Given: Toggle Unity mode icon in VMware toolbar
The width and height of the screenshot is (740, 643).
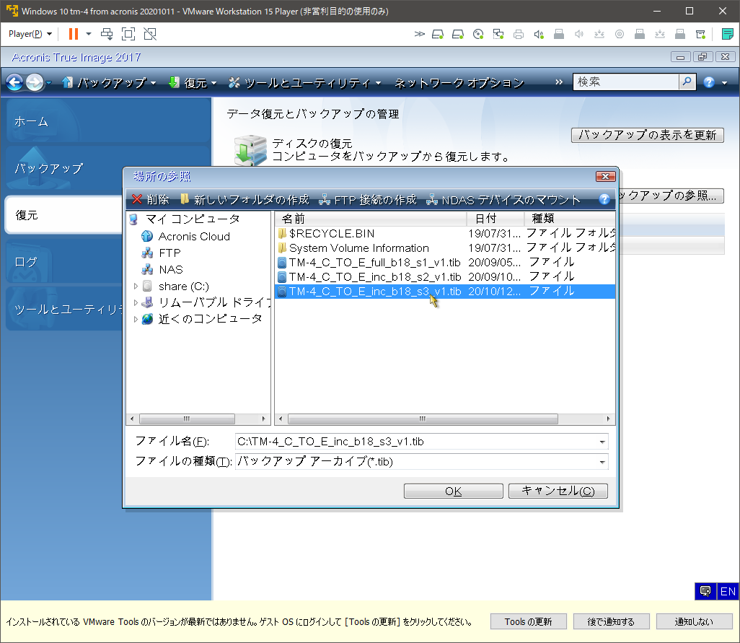Looking at the screenshot, I should 150,34.
